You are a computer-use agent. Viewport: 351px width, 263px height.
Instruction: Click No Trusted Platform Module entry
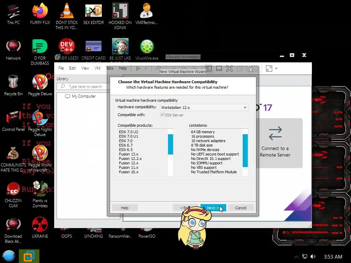[x=214, y=172]
